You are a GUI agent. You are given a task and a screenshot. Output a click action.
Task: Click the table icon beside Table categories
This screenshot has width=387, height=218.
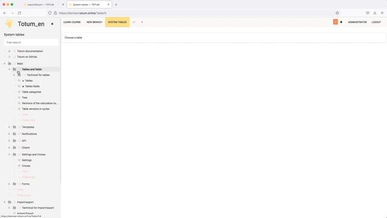point(19,92)
